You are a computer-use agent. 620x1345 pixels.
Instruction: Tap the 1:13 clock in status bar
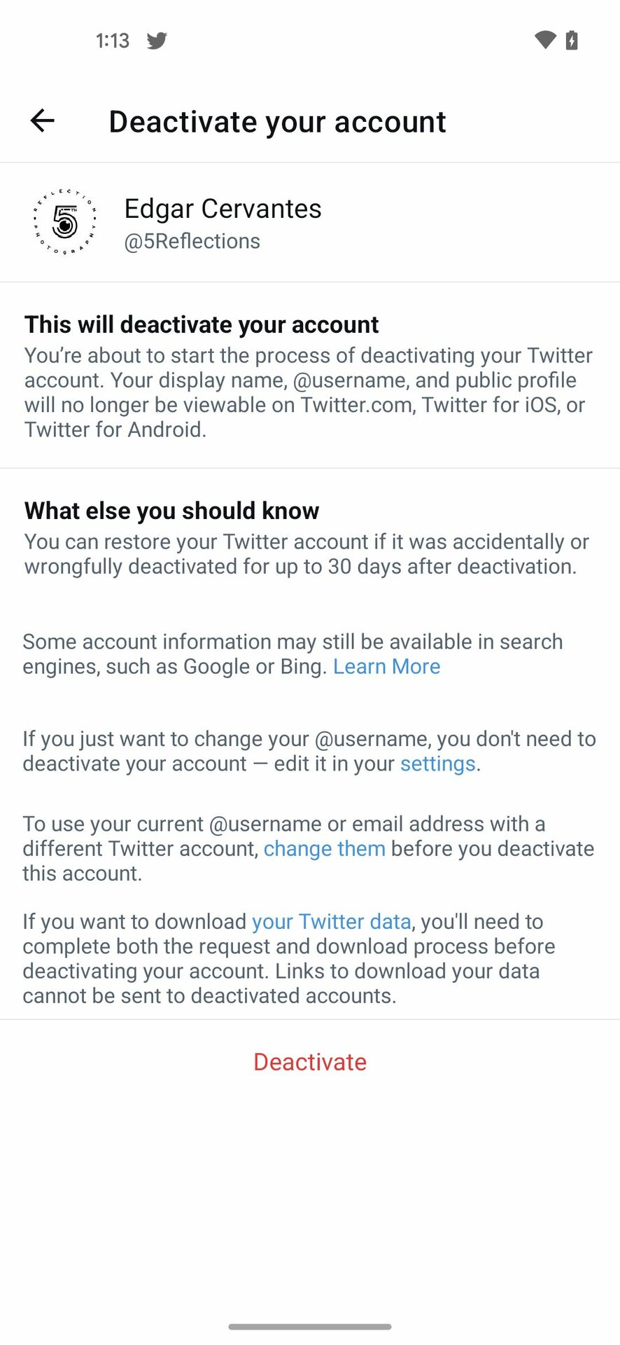(113, 41)
